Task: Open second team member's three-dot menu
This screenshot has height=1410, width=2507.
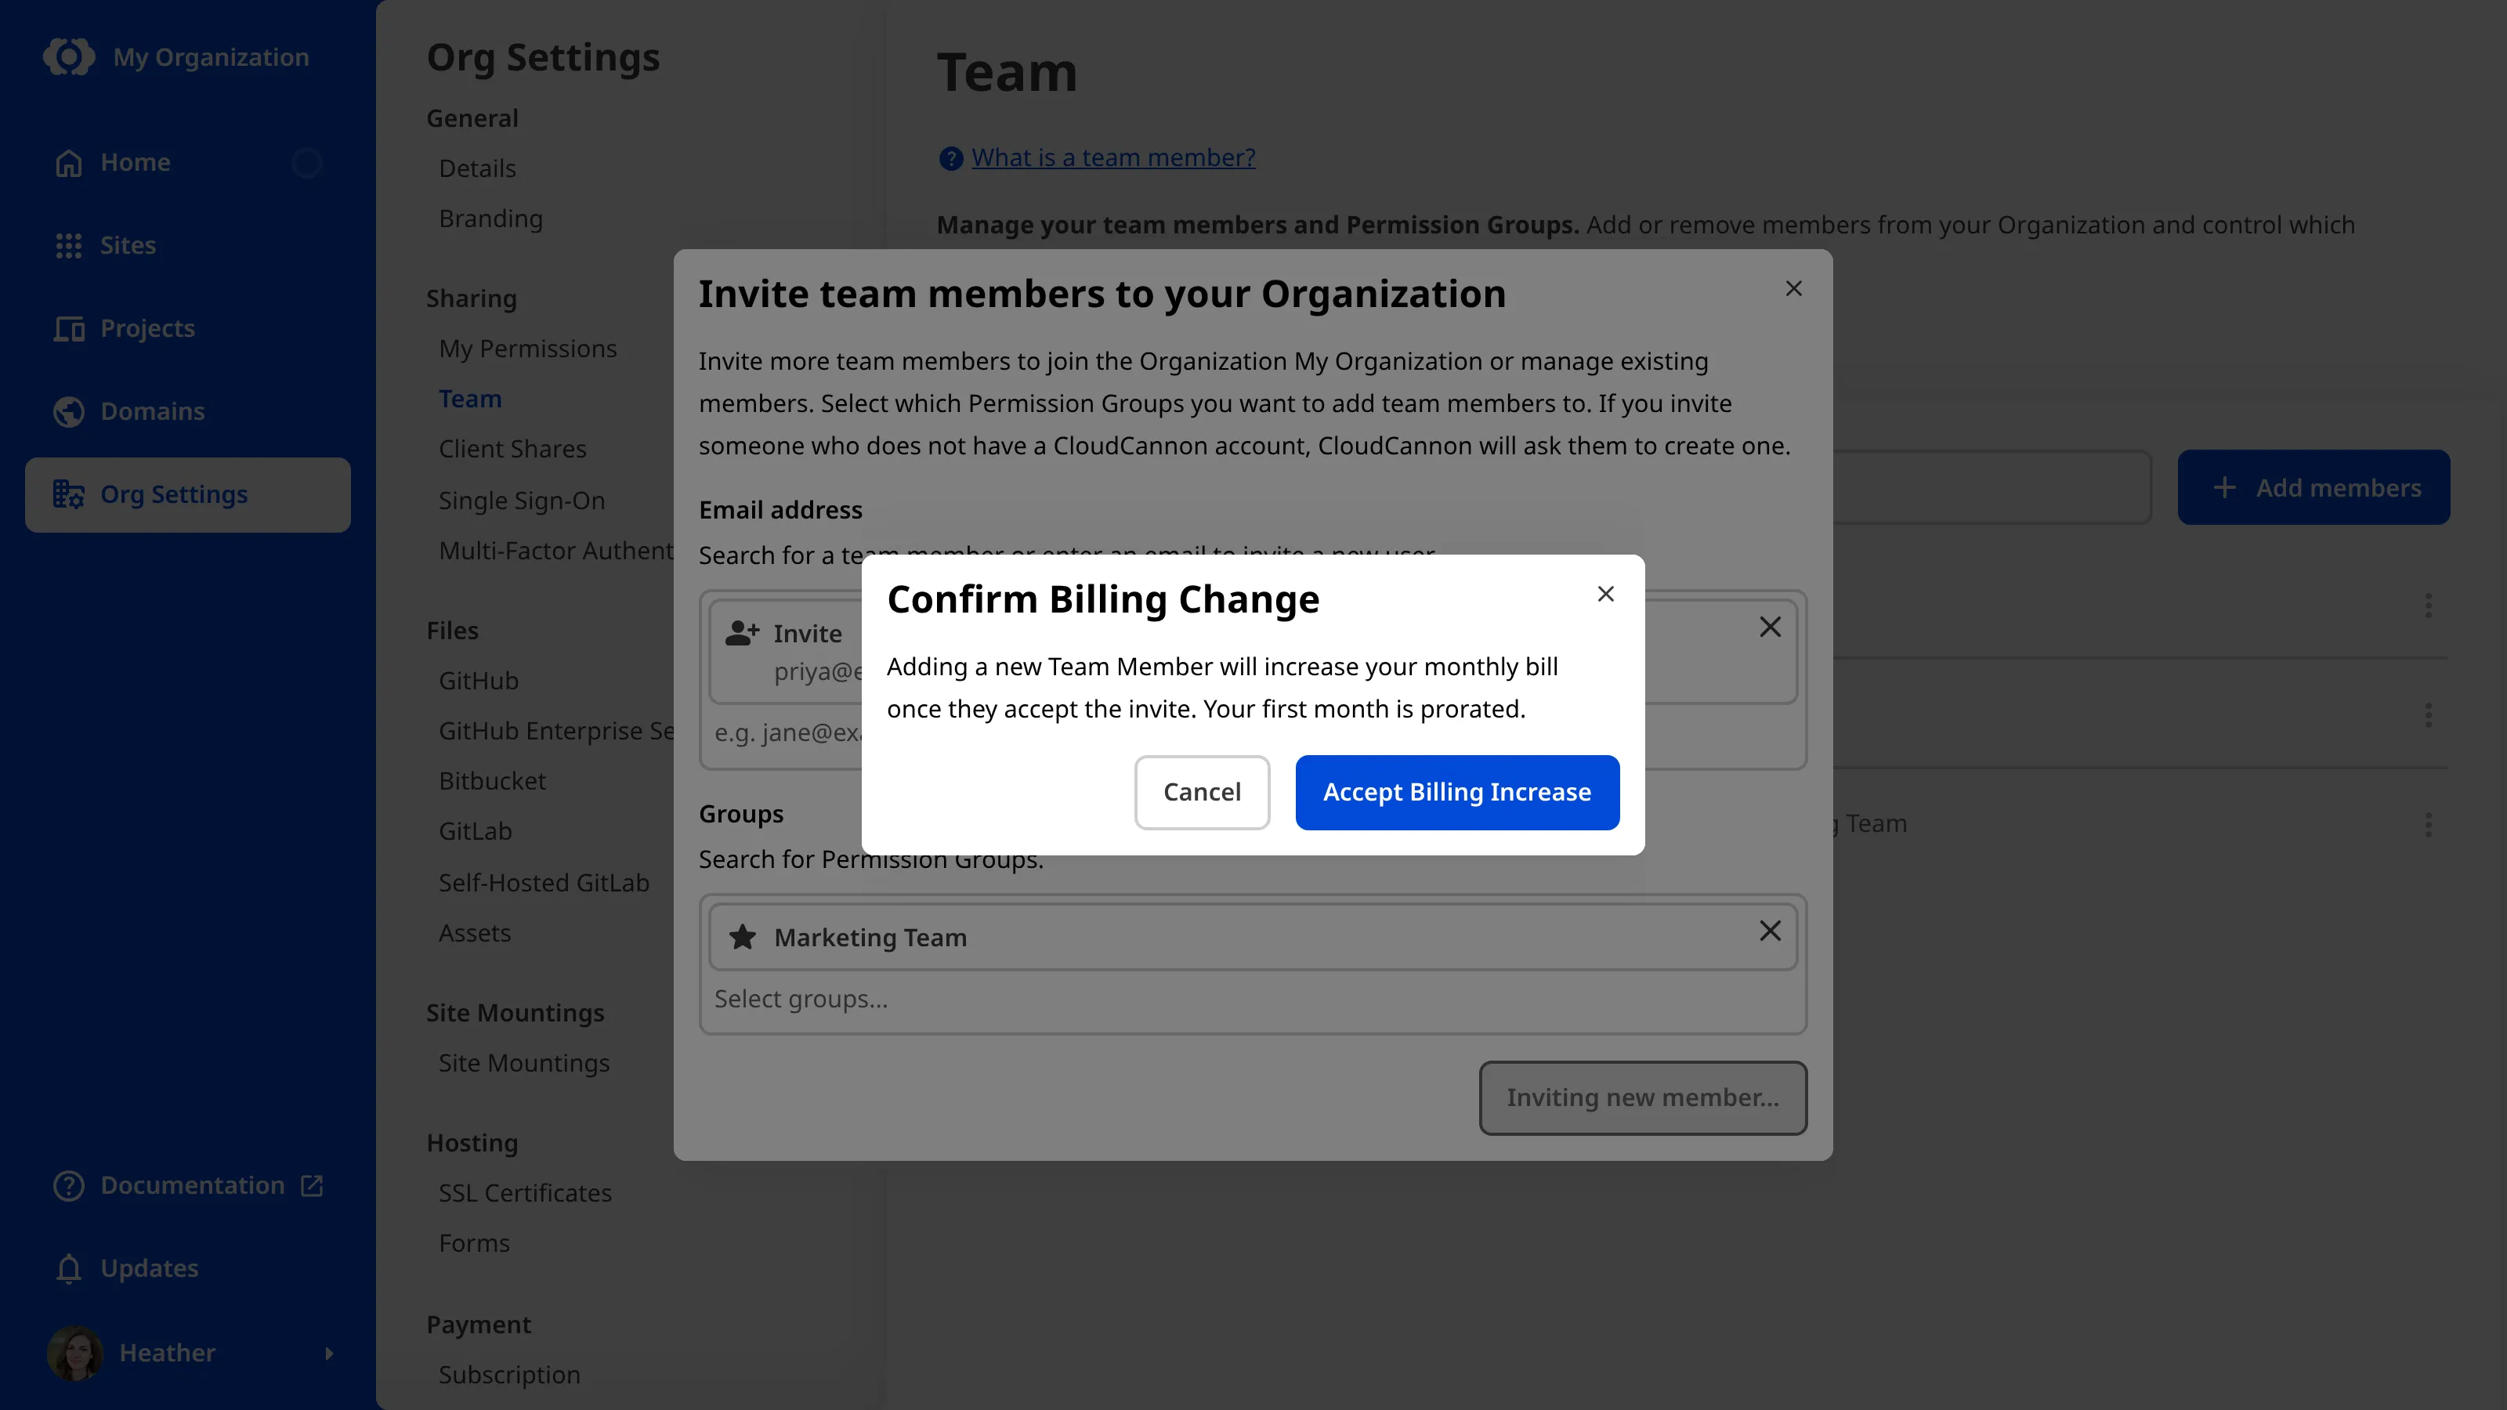Action: [x=2428, y=715]
